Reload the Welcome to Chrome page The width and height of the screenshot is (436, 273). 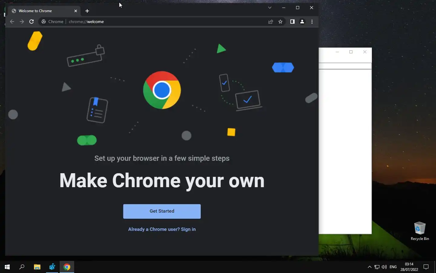click(31, 22)
